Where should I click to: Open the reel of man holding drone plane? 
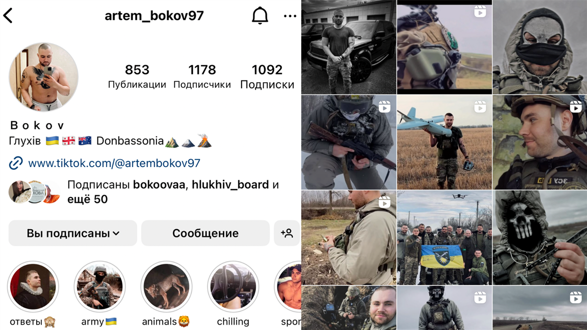click(x=444, y=142)
